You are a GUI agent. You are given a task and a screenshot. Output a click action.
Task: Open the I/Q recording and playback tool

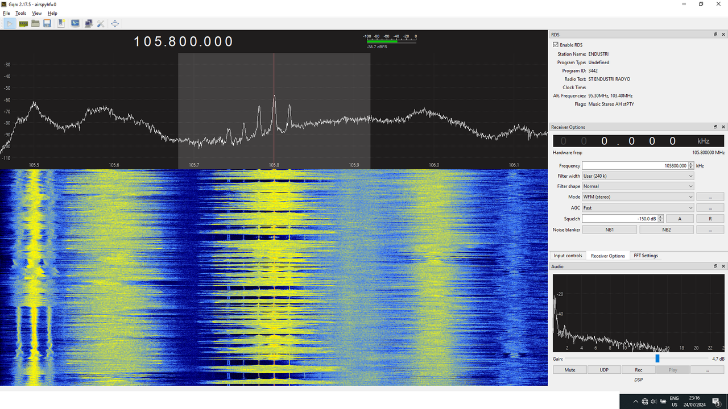click(x=75, y=23)
